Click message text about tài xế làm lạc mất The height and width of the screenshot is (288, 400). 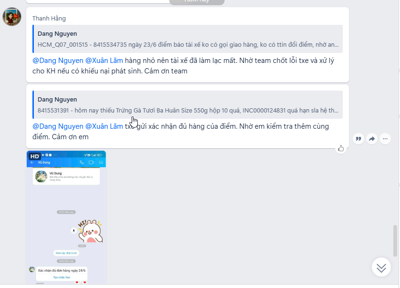click(183, 66)
